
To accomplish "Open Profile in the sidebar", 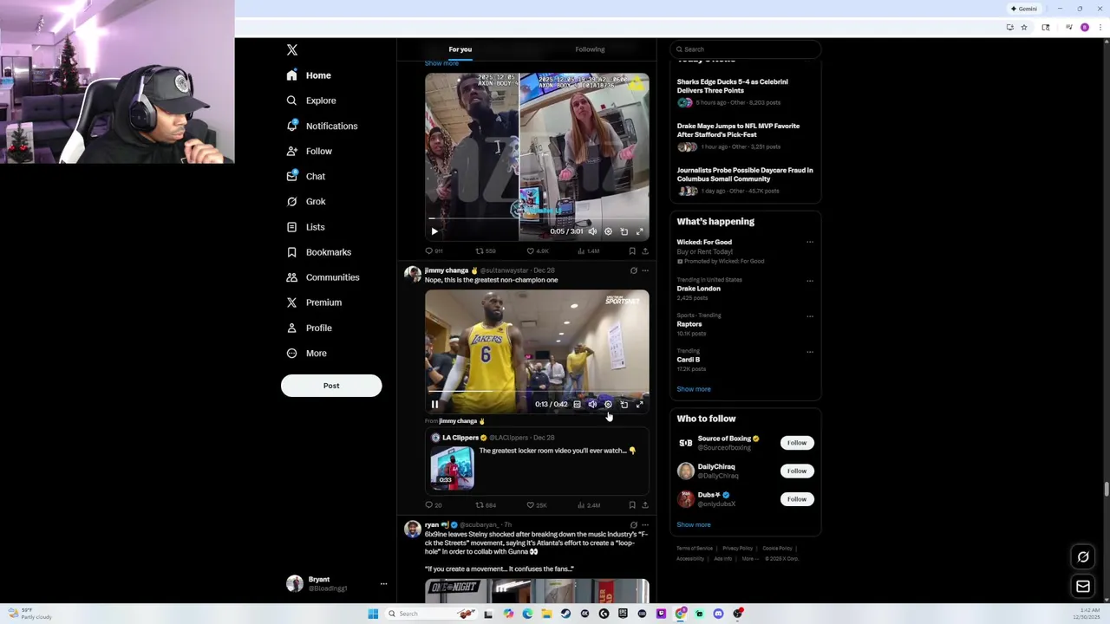I will tap(310, 328).
